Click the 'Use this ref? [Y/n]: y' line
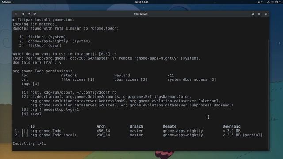283x159 pixels. pos(37,63)
